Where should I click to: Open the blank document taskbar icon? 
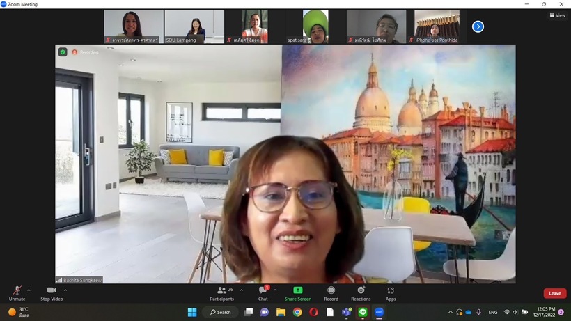330,312
